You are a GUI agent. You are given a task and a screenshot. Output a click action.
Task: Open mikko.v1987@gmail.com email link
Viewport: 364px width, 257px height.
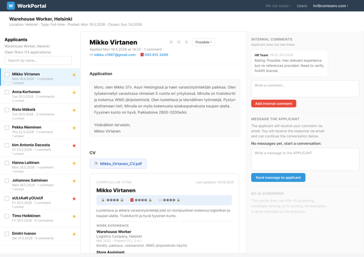[x=115, y=55]
